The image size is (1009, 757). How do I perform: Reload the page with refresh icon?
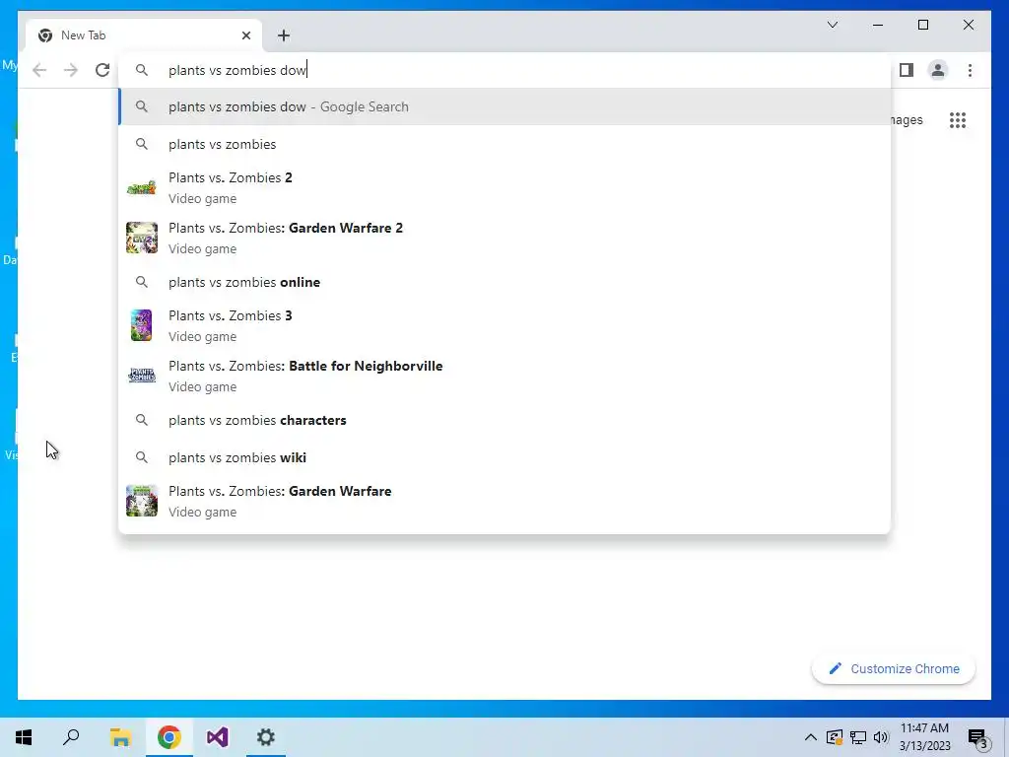click(x=102, y=70)
